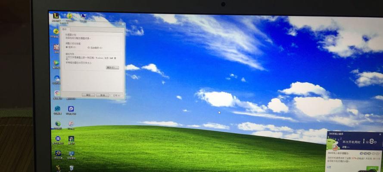Open the pink music note icon
383x172 pixels.
pos(71,124)
